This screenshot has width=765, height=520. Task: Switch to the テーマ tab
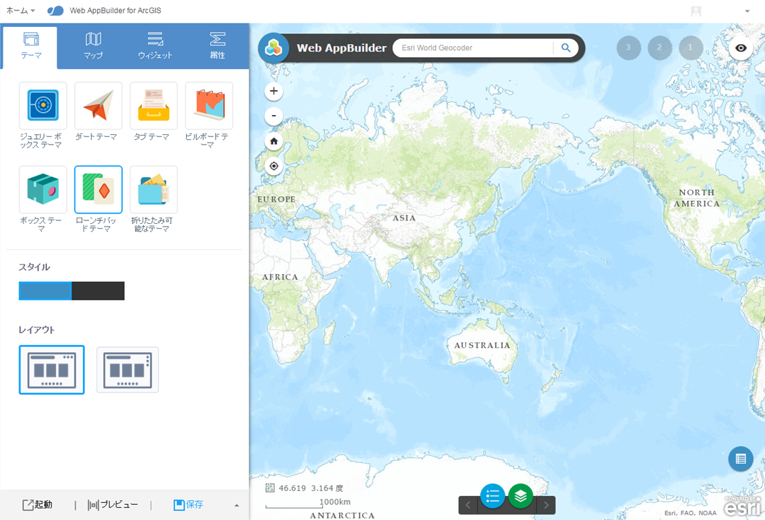31,47
